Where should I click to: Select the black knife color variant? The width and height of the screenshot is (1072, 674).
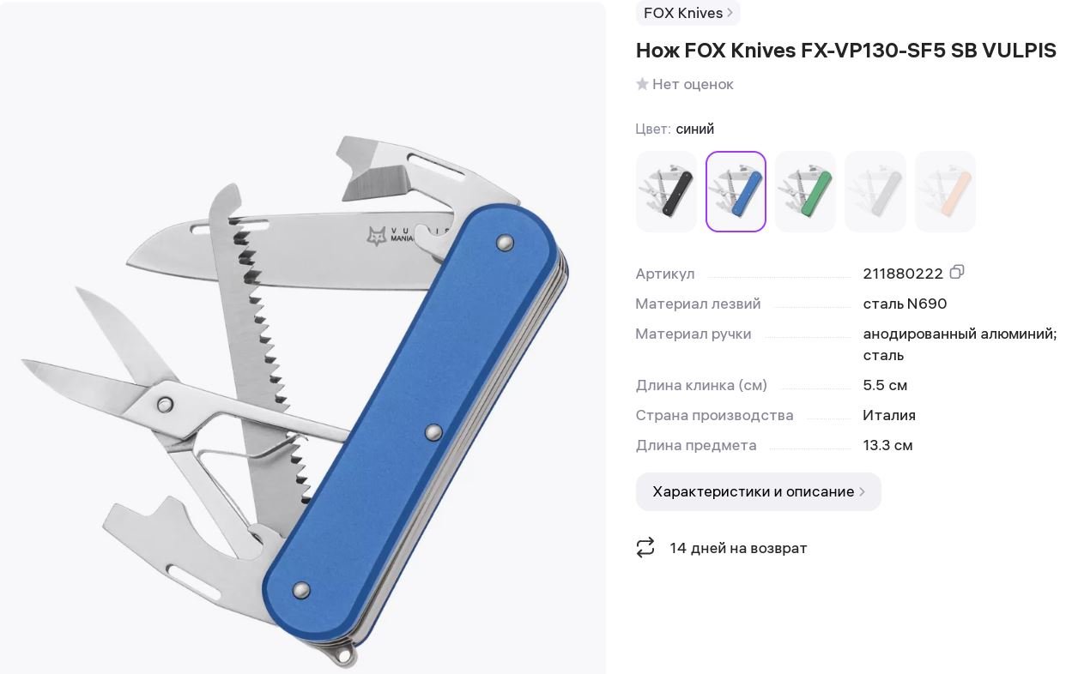tap(666, 191)
